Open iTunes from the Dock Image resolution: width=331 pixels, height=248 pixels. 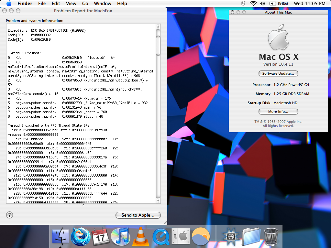pos(120,236)
